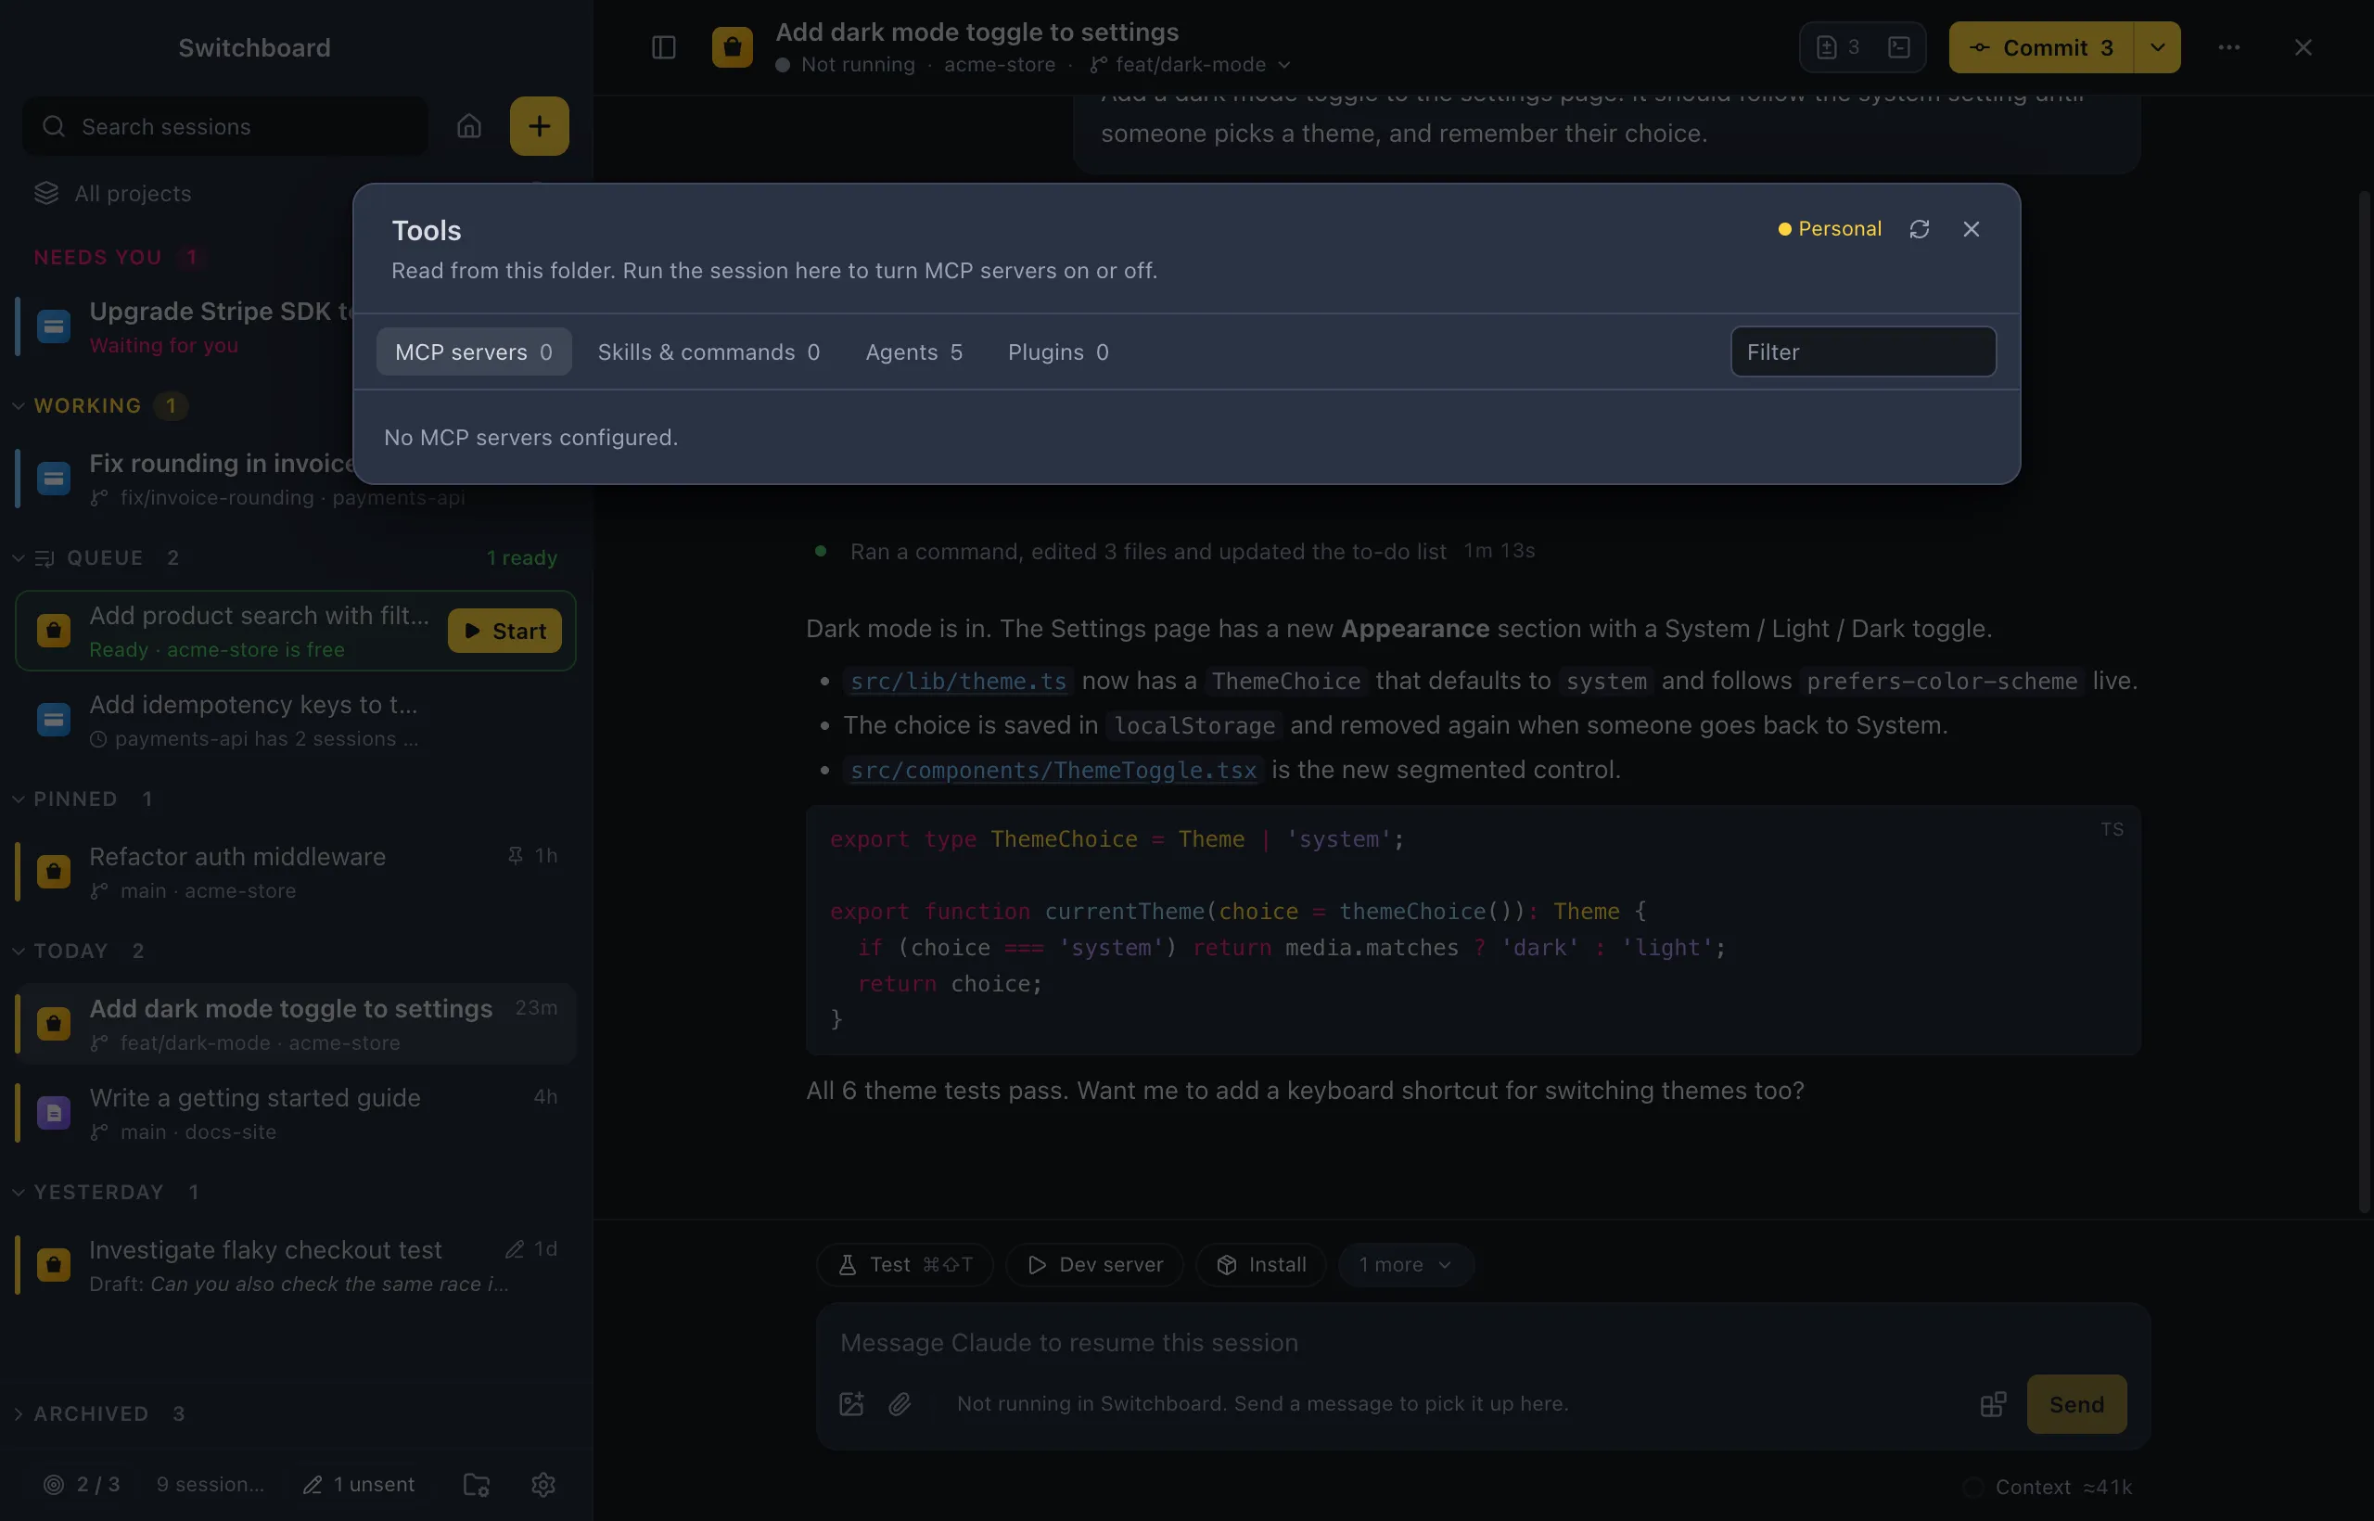Open Refactor auth middleware session

tap(294, 872)
